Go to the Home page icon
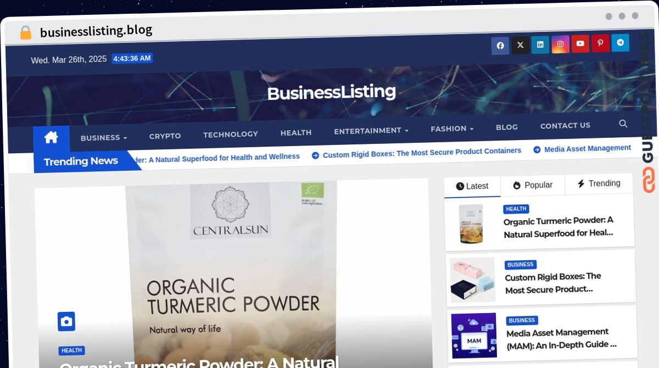 (51, 138)
